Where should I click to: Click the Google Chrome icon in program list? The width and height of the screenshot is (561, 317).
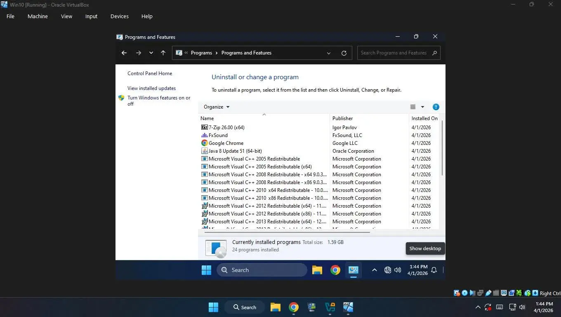click(x=205, y=143)
